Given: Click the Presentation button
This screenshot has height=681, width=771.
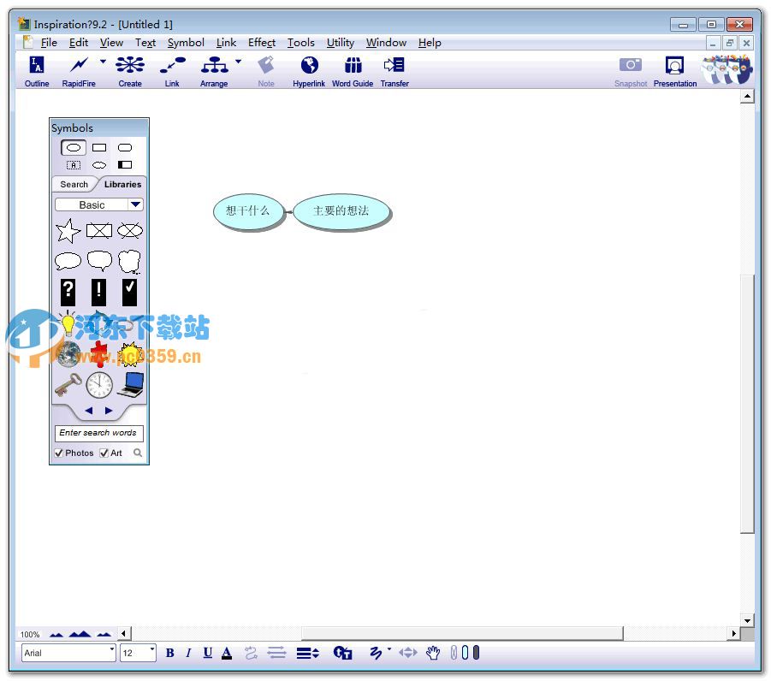Looking at the screenshot, I should [x=675, y=68].
